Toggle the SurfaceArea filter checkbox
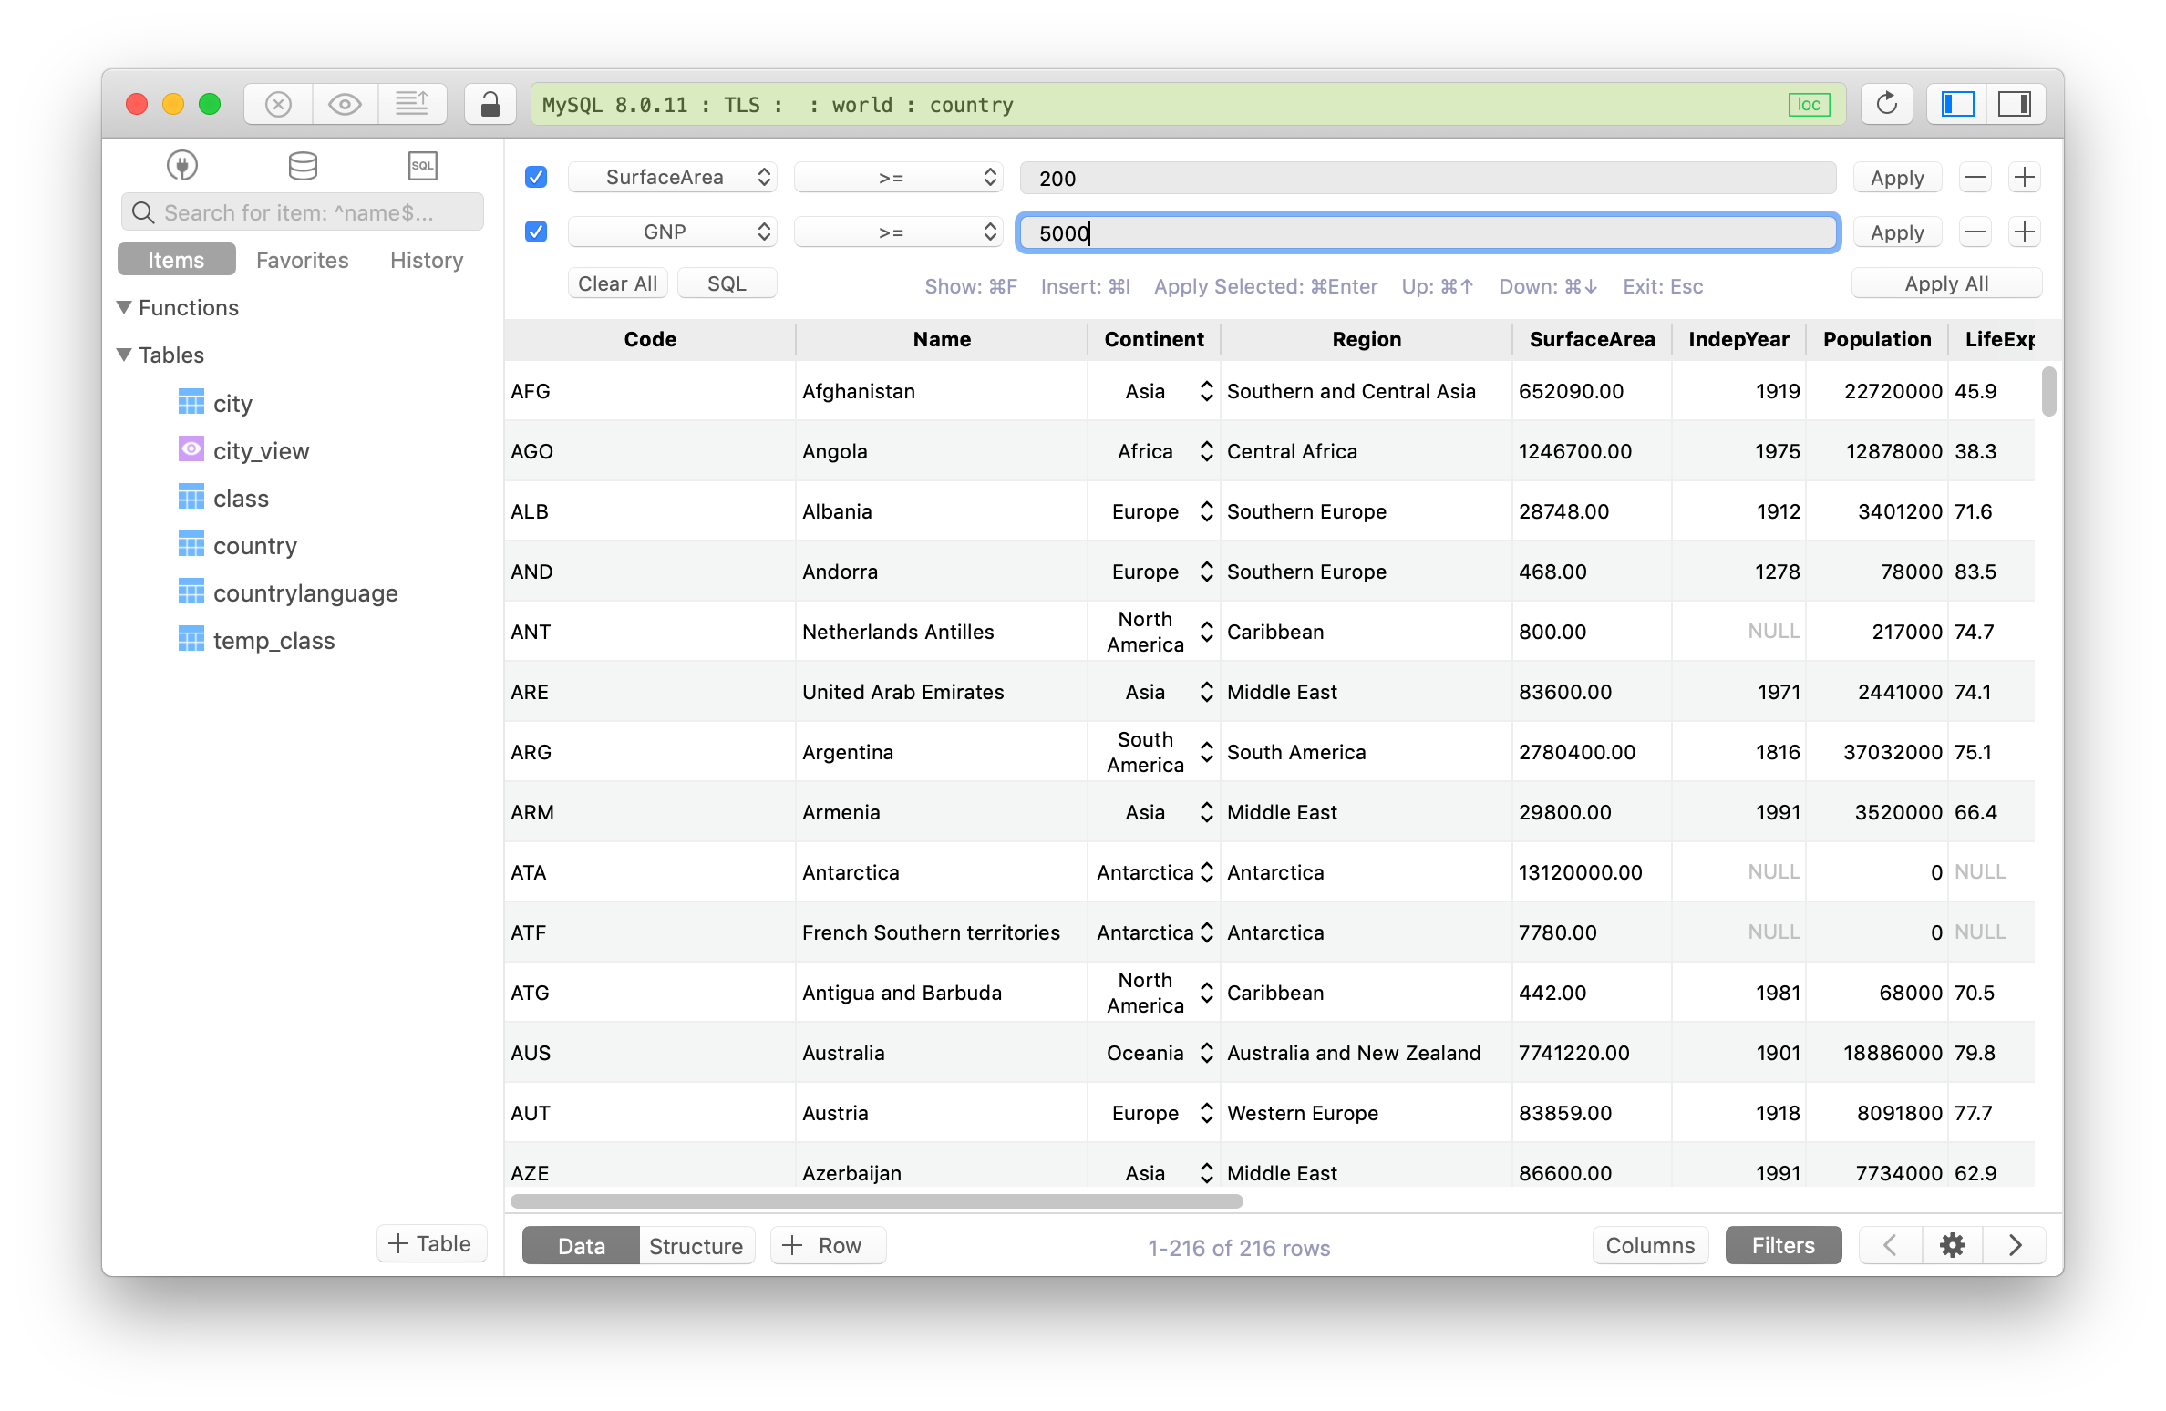Image resolution: width=2166 pixels, height=1411 pixels. [535, 177]
